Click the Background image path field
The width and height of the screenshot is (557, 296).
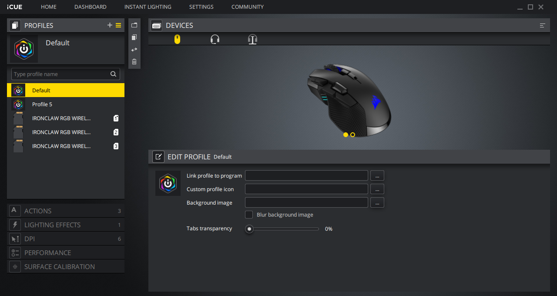click(x=306, y=202)
